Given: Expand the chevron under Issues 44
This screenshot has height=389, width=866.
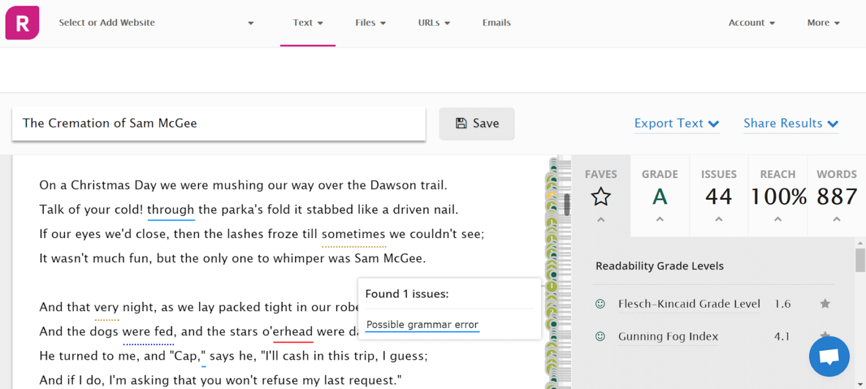Looking at the screenshot, I should pos(718,220).
